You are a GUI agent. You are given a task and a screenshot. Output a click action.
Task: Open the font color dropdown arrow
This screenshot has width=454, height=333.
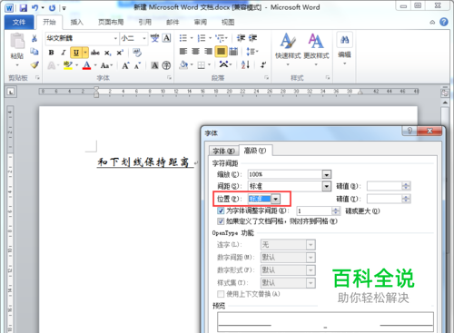pos(95,65)
